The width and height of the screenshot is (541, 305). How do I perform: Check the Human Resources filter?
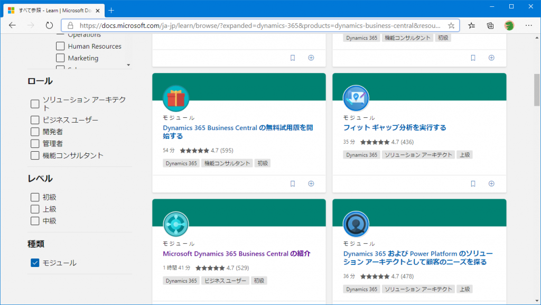(x=60, y=46)
